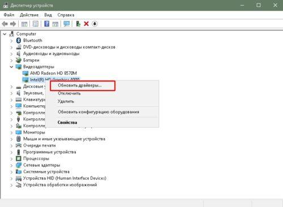Expand the Мониторы category
Image resolution: width=283 pixels, height=207 pixels.
[11, 132]
